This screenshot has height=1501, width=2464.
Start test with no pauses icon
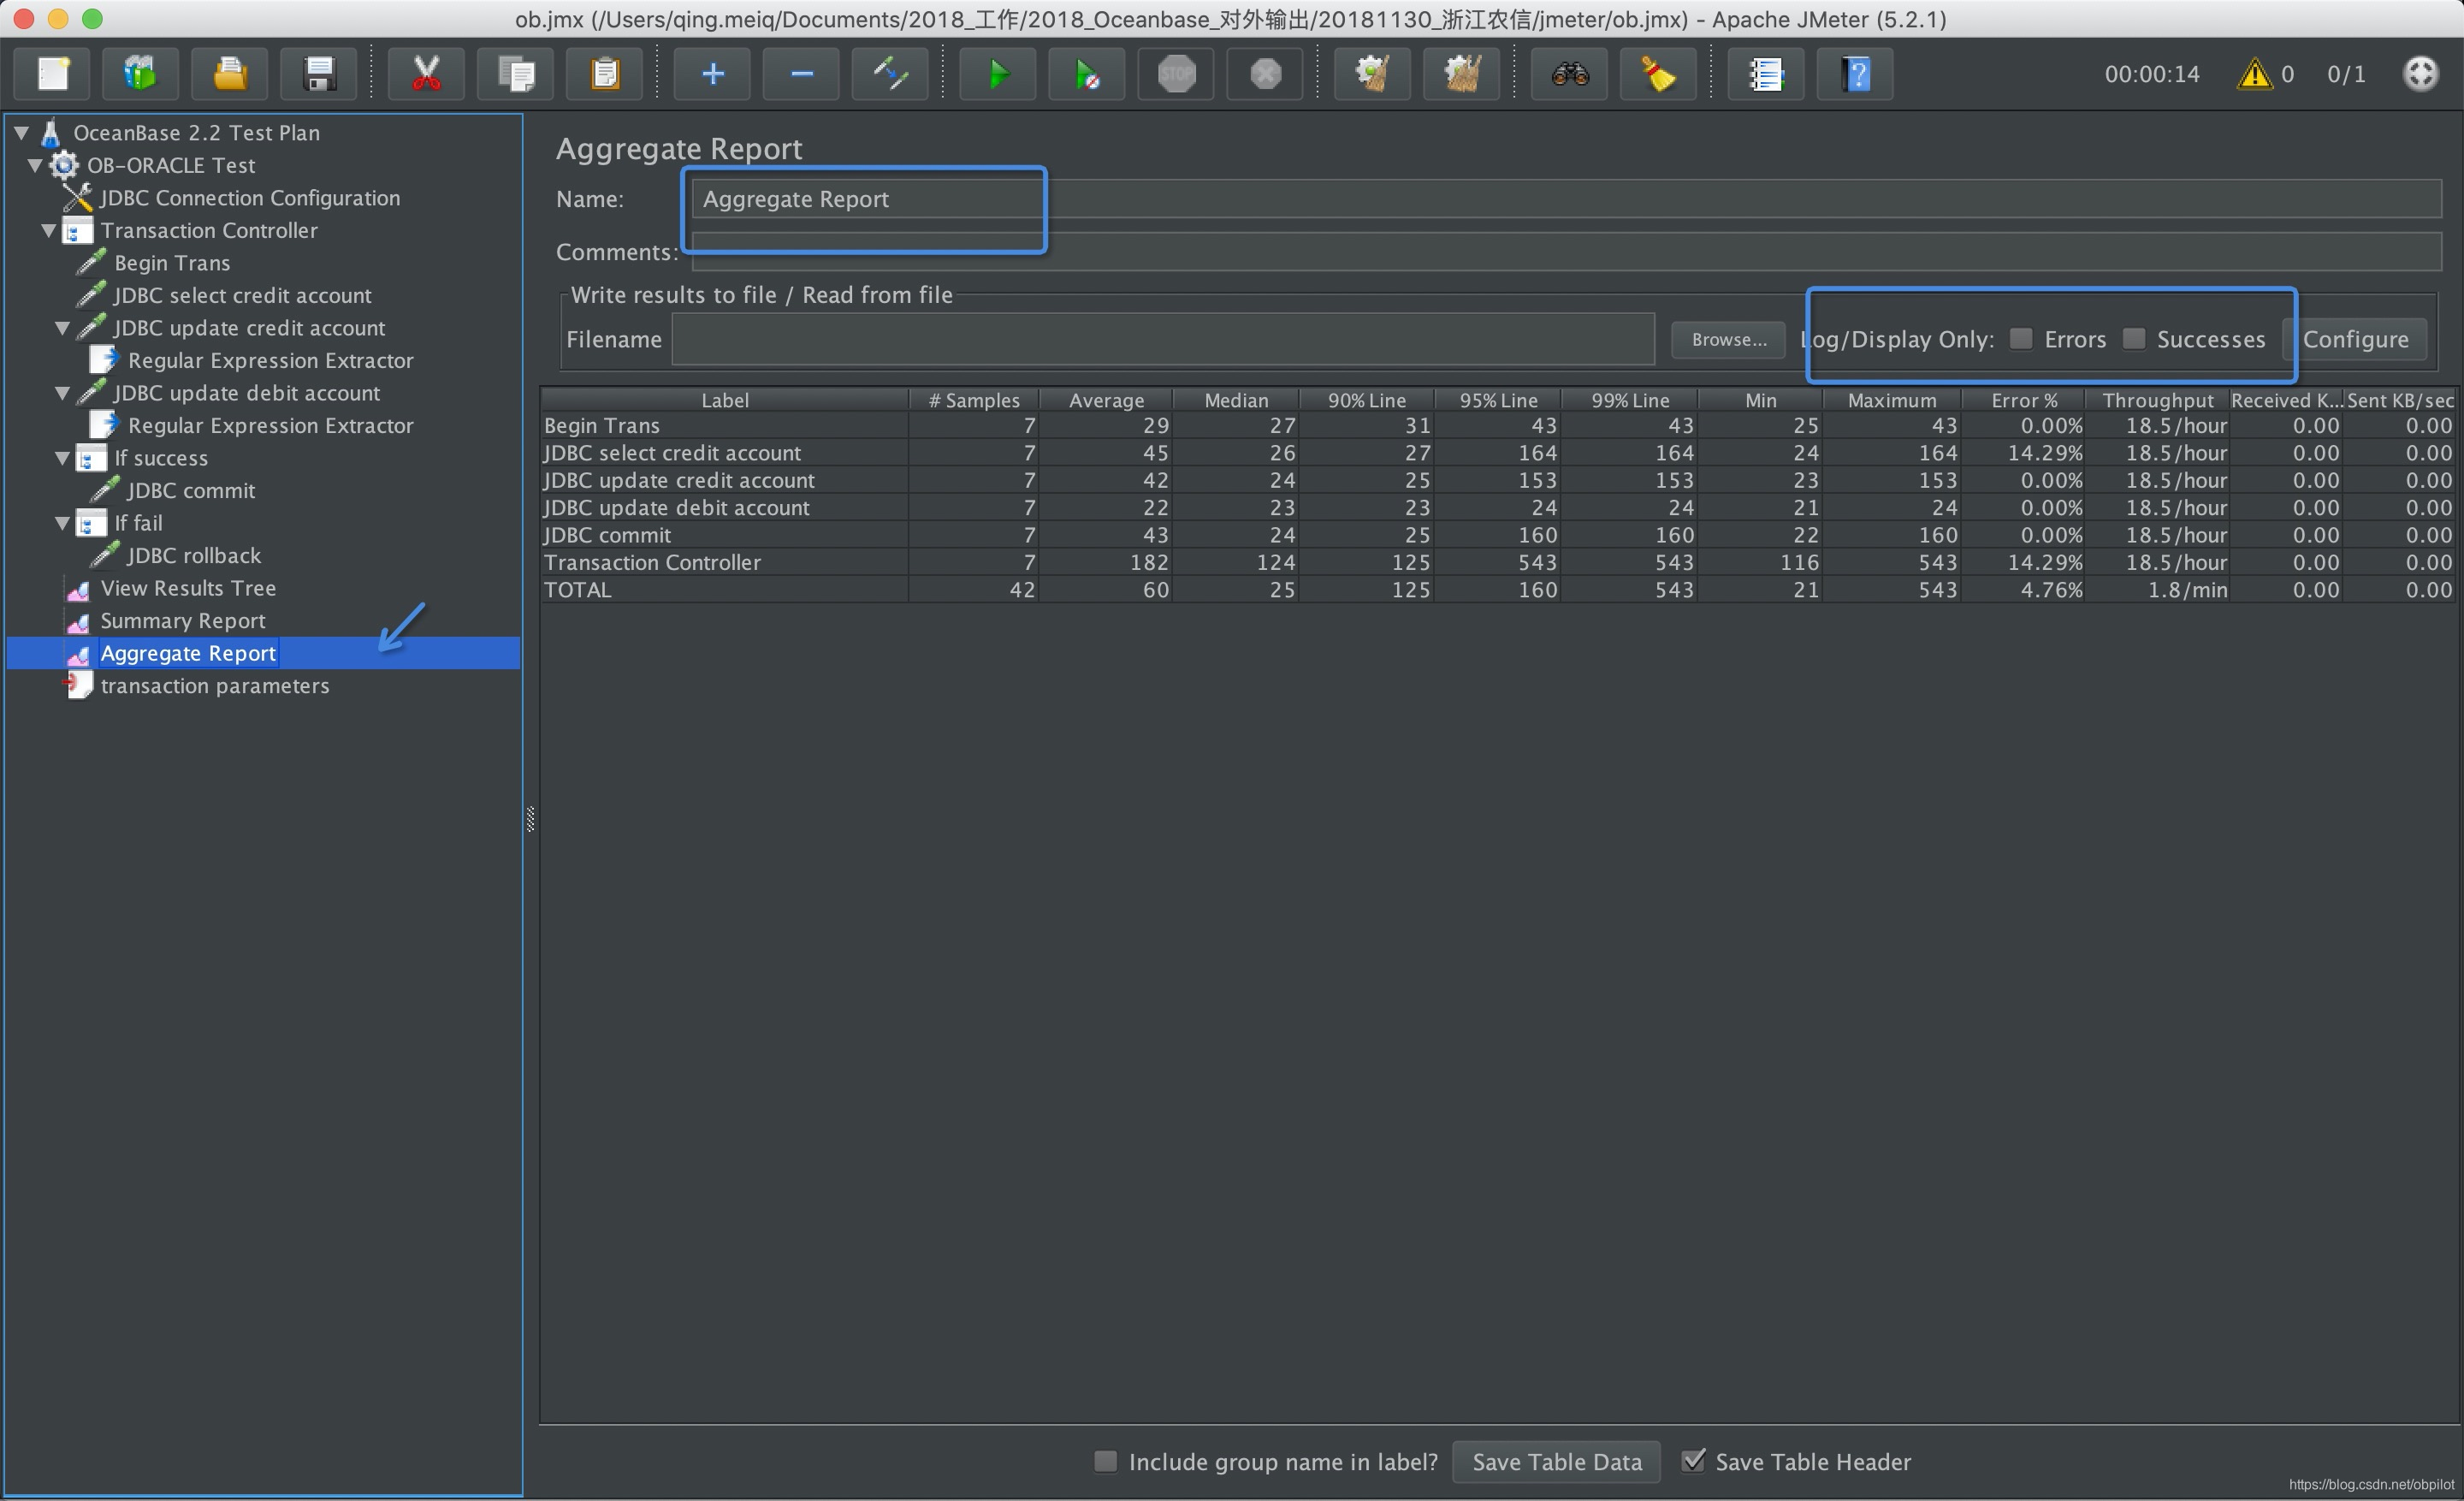[x=1087, y=74]
